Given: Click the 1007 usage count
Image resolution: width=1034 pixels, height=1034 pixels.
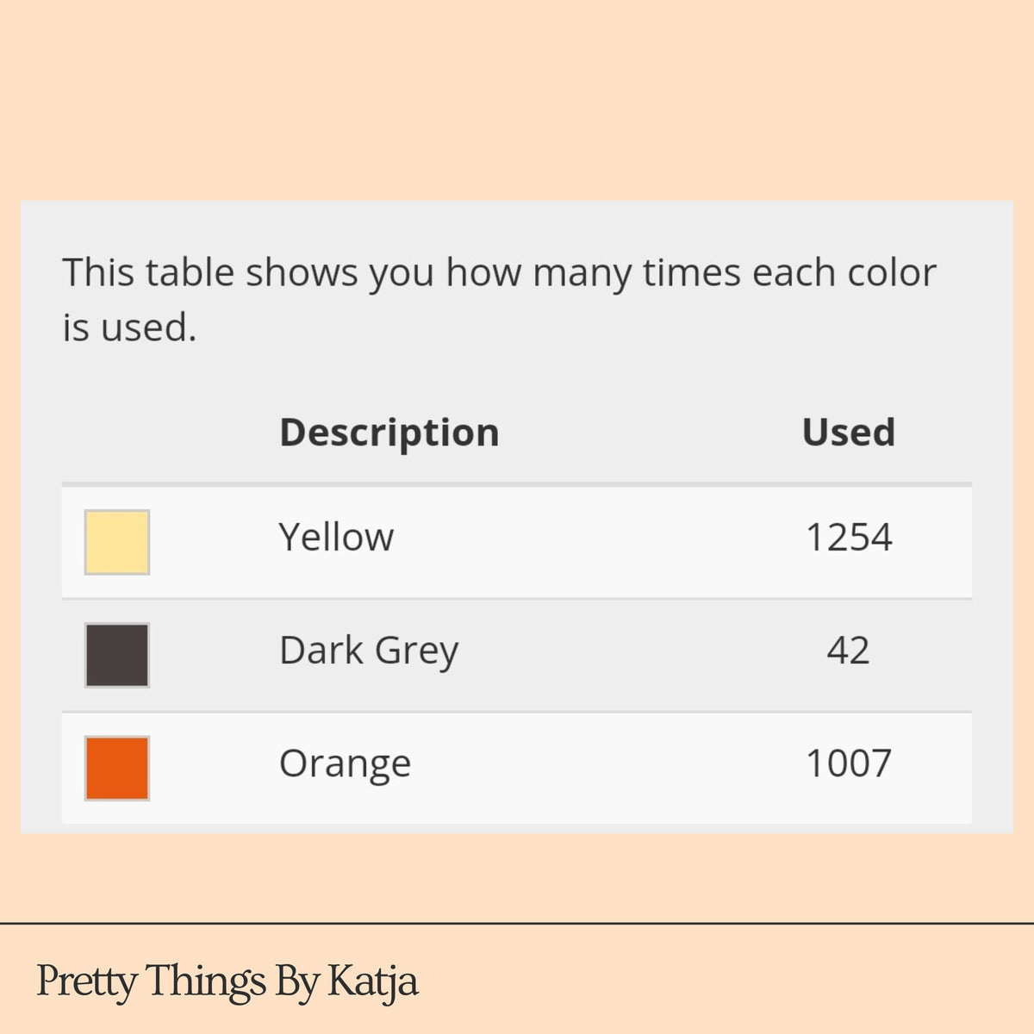Looking at the screenshot, I should point(849,764).
